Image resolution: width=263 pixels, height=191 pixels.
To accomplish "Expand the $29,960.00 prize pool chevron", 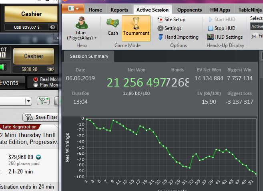I will 38,157.
